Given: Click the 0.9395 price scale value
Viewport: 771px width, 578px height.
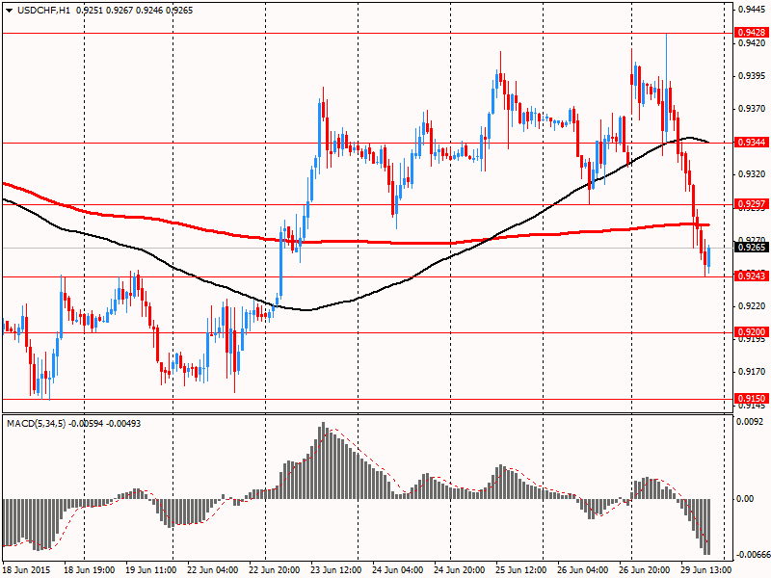Looking at the screenshot, I should click(x=753, y=76).
